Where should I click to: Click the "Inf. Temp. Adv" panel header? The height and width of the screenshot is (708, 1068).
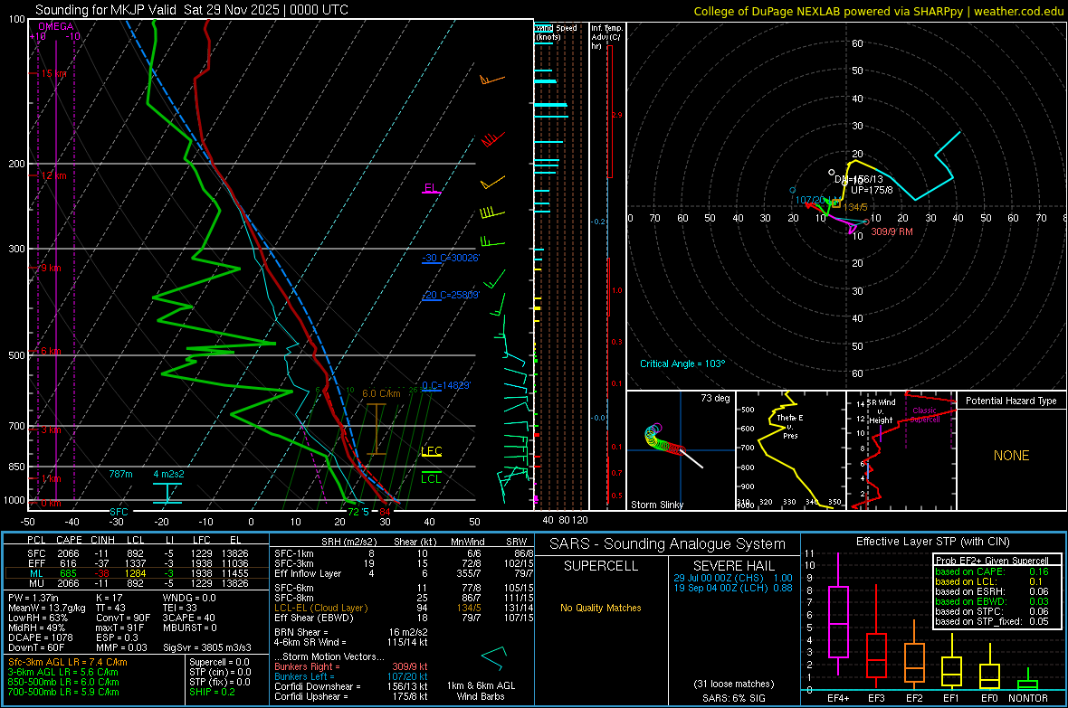(x=607, y=37)
